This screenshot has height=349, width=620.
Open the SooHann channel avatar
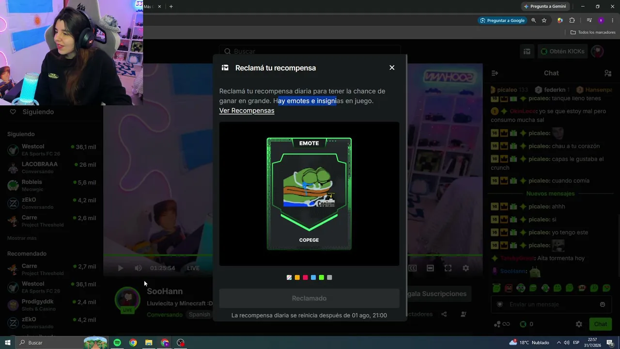click(127, 300)
